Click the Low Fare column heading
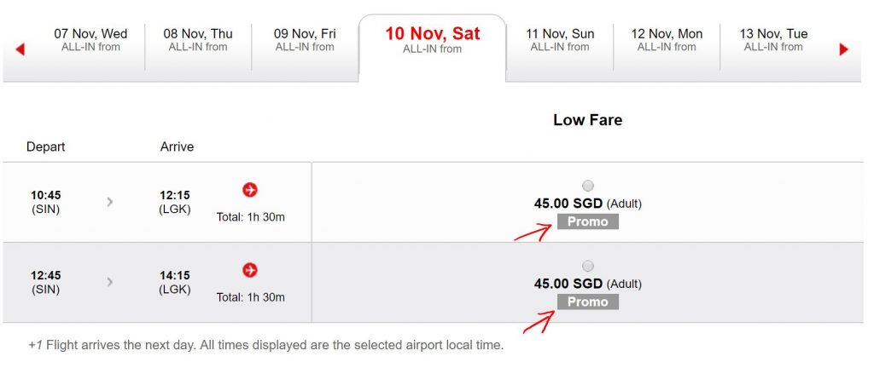874x385 pixels. click(x=587, y=120)
